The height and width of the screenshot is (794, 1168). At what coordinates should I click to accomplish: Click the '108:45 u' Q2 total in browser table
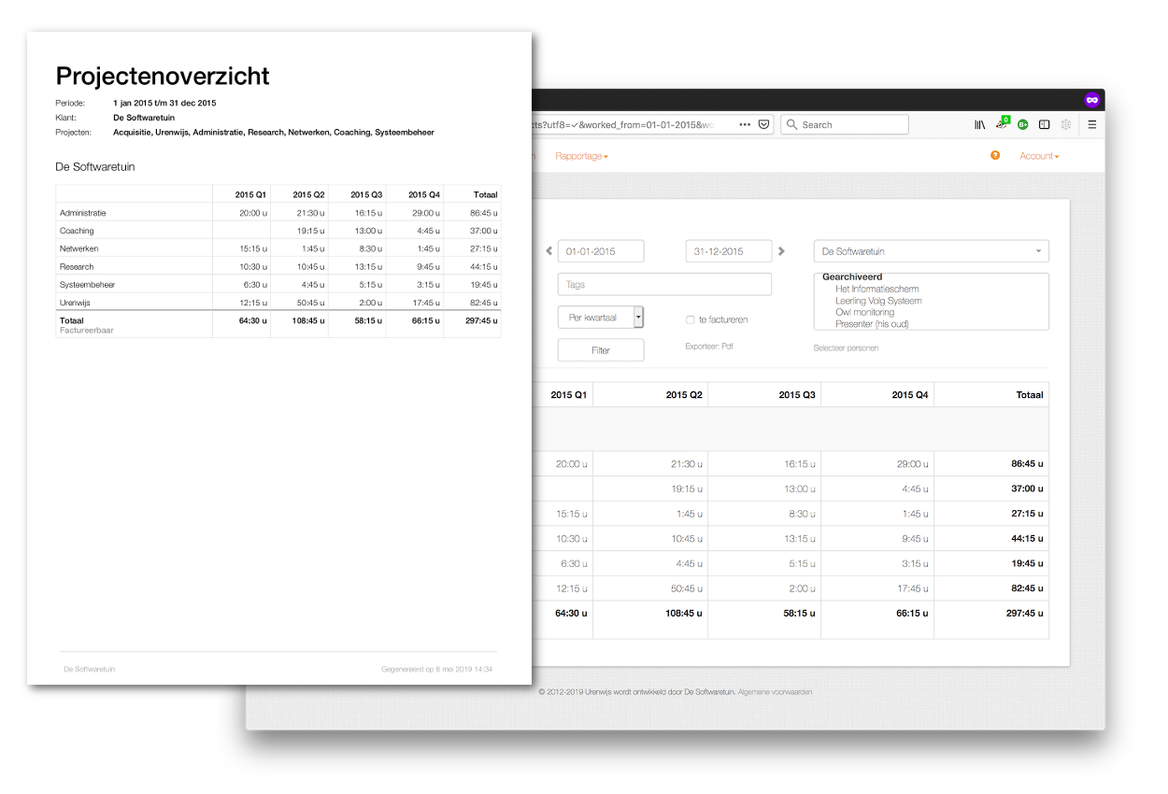683,614
